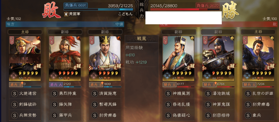Screen dimensions: 279x122
Task: Click the enemy total troop strength bar
Action: tap(185, 10)
